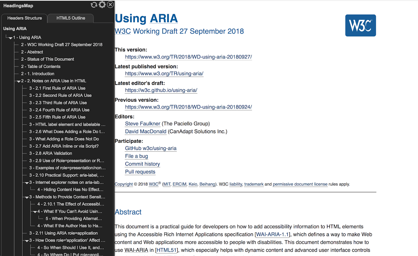Click the 'Using ARIA' page title
Image resolution: width=418 pixels, height=256 pixels.
click(146, 18)
